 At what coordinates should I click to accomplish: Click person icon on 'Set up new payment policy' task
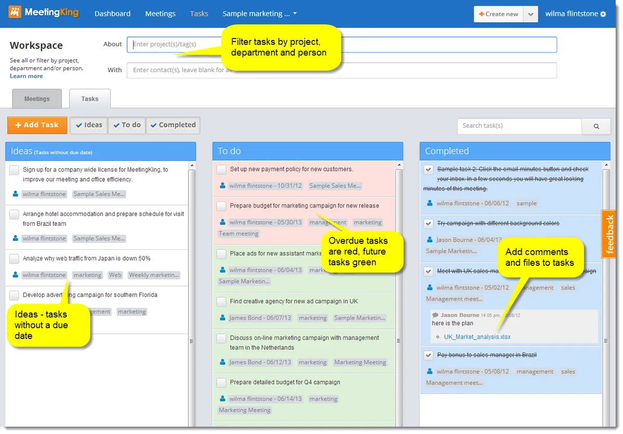tap(223, 185)
